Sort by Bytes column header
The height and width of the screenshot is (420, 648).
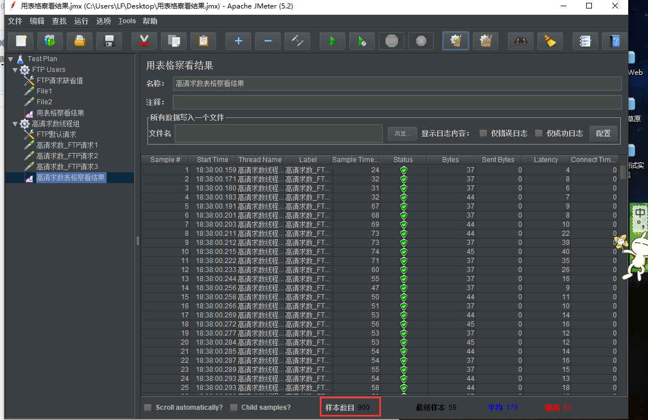click(x=451, y=159)
